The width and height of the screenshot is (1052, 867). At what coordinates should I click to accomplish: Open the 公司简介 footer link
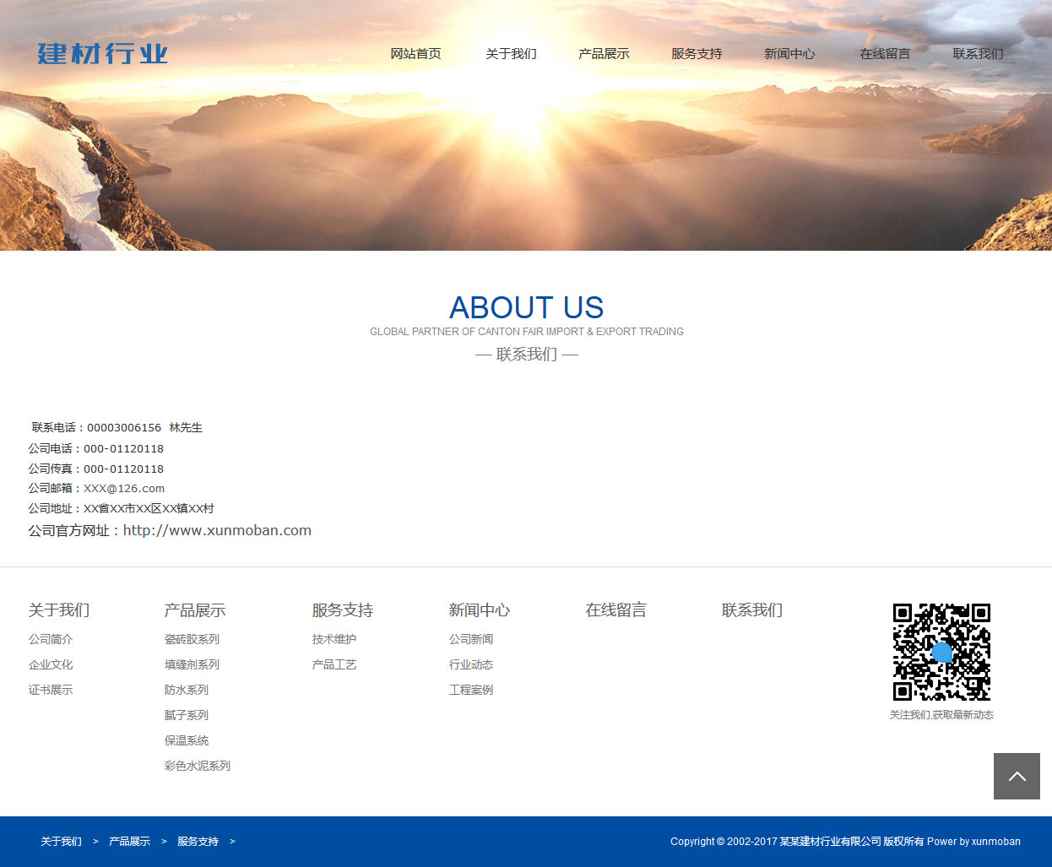tap(51, 639)
